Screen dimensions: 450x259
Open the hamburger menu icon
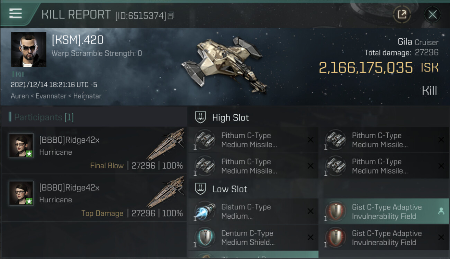click(16, 13)
